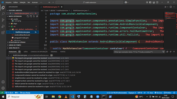Click the problems filter text field
The width and height of the screenshot is (177, 99).
click(138, 52)
